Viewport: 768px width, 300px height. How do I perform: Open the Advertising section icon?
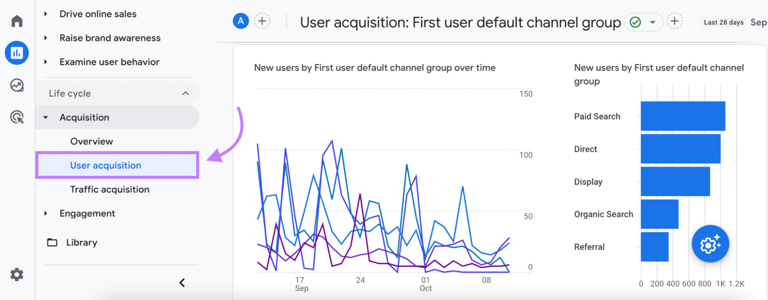pyautogui.click(x=17, y=117)
